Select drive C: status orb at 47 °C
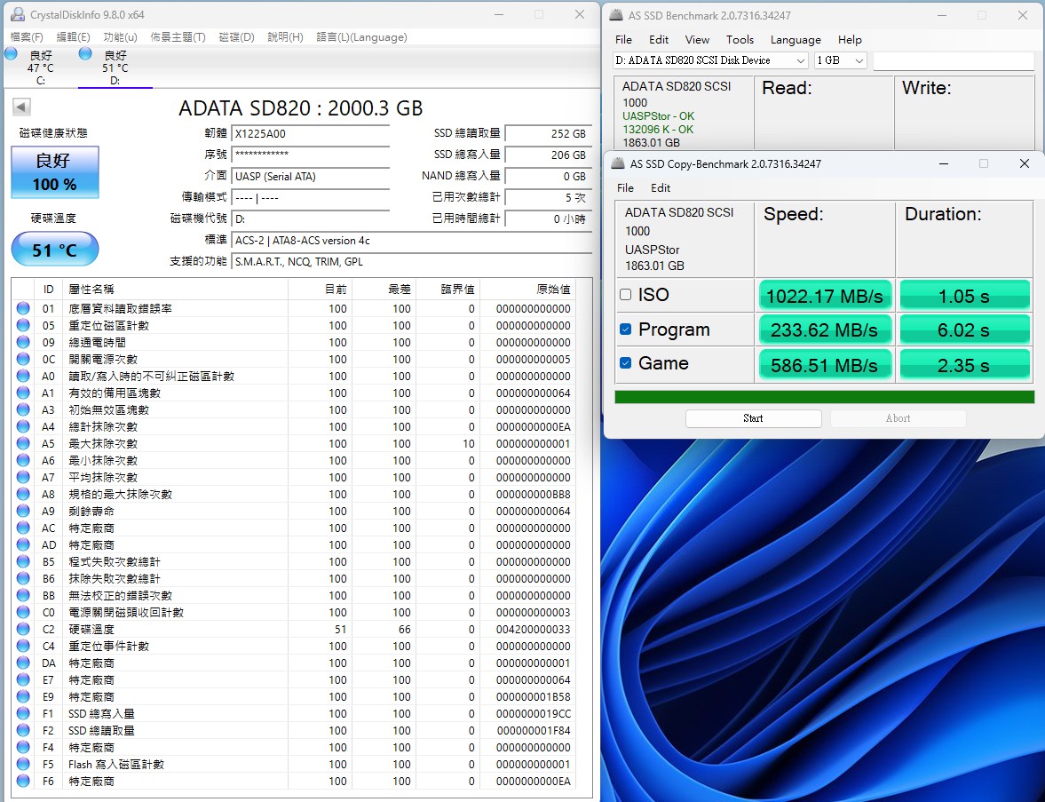 point(11,54)
